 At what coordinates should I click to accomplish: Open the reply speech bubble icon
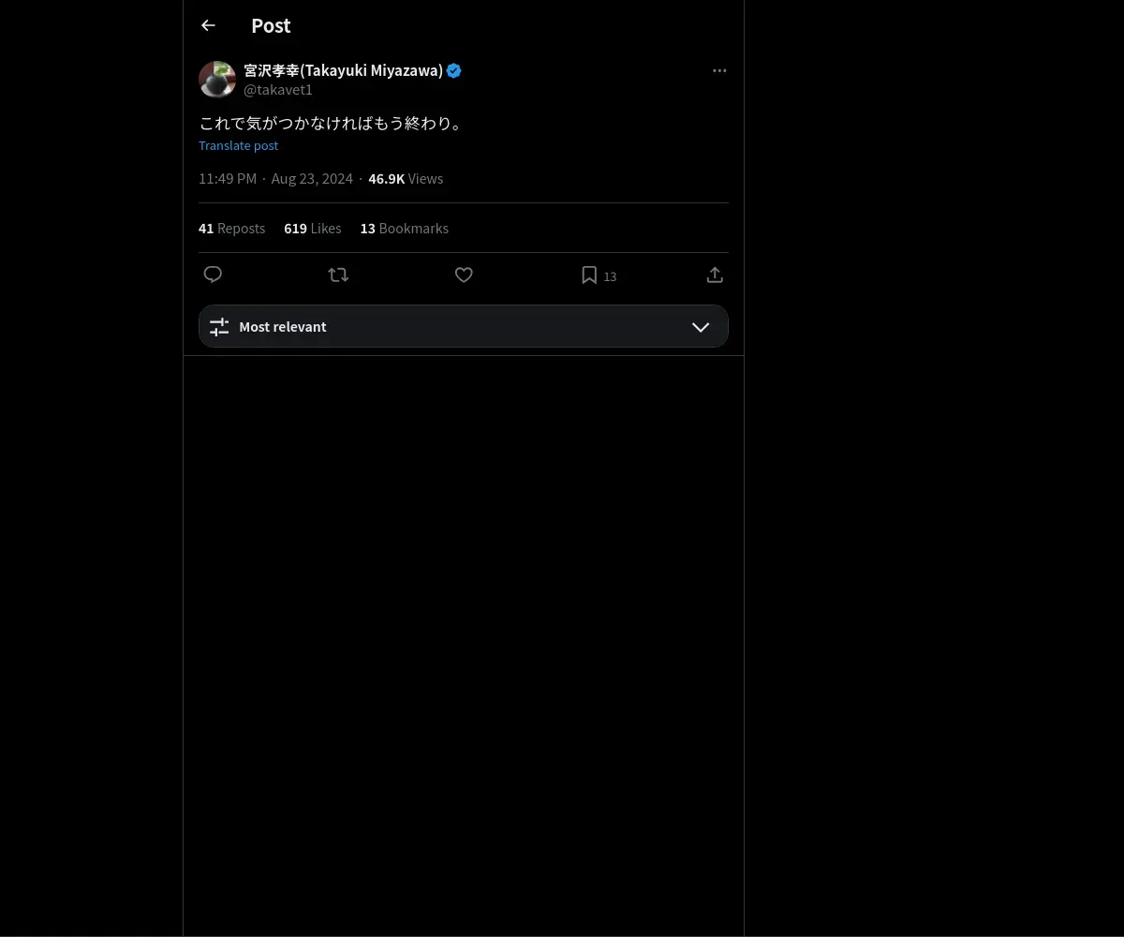click(x=213, y=275)
